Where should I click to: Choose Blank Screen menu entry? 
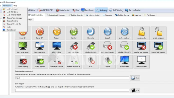(15, 30)
